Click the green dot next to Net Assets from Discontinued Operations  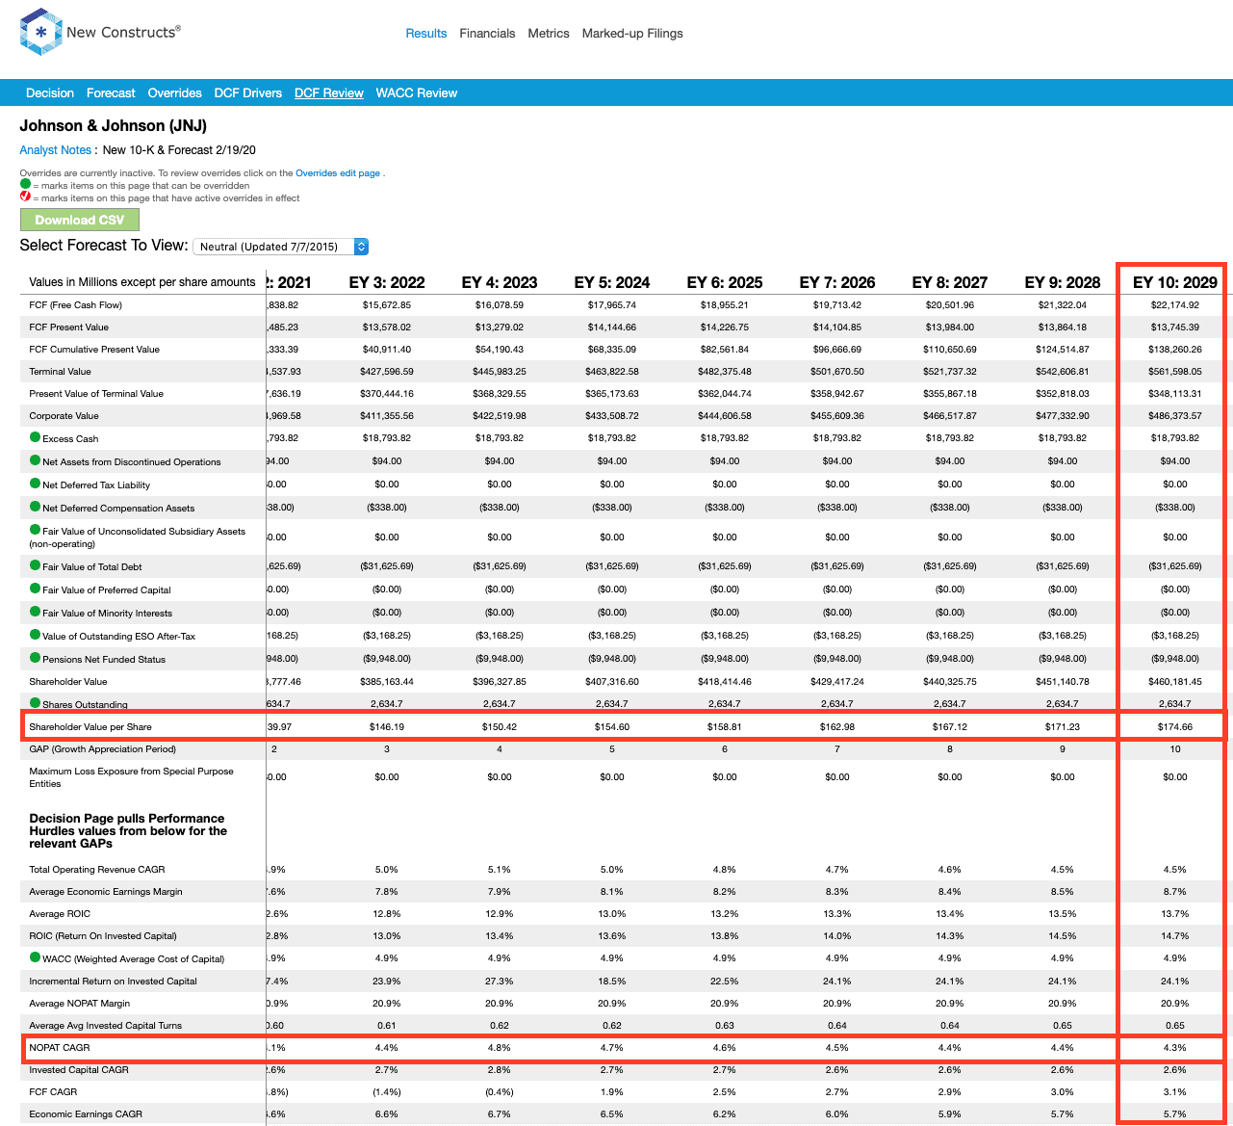36,460
